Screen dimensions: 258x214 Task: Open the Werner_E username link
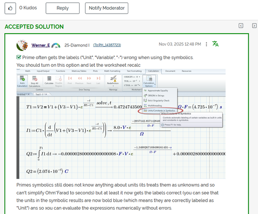pos(41,45)
